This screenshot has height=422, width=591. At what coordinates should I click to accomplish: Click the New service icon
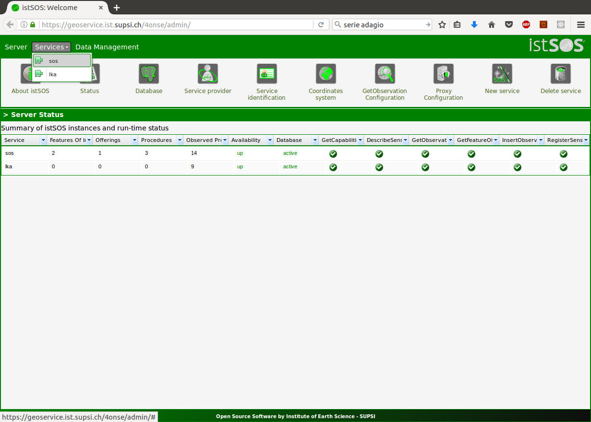pos(502,74)
